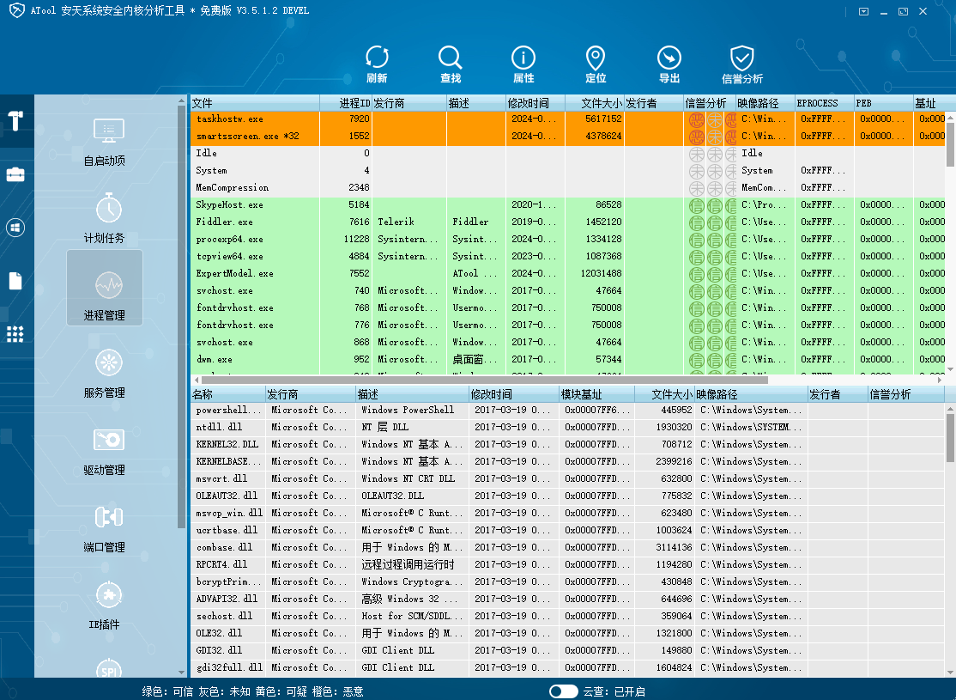Select the sechost.dll module
This screenshot has width=956, height=700.
[567, 616]
